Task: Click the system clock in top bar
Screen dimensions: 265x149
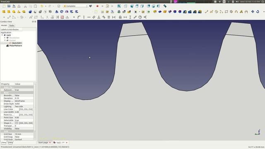Action: tap(250, 2)
